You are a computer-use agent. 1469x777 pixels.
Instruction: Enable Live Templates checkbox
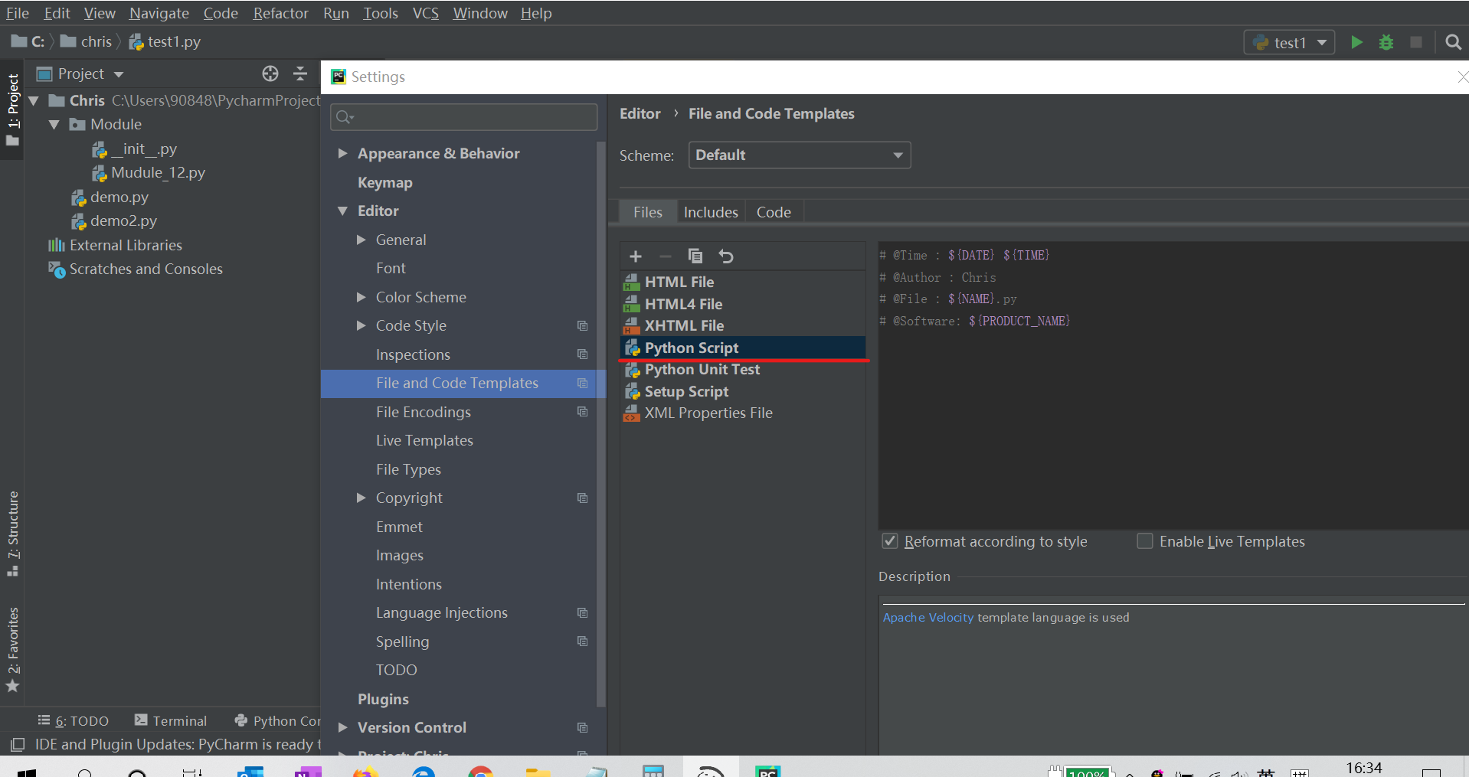point(1144,541)
